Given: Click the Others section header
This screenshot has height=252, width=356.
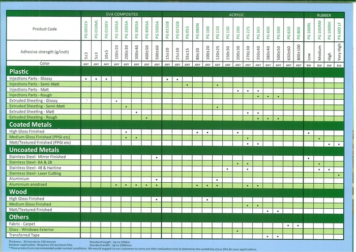Looking at the screenshot, I should coord(20,216).
